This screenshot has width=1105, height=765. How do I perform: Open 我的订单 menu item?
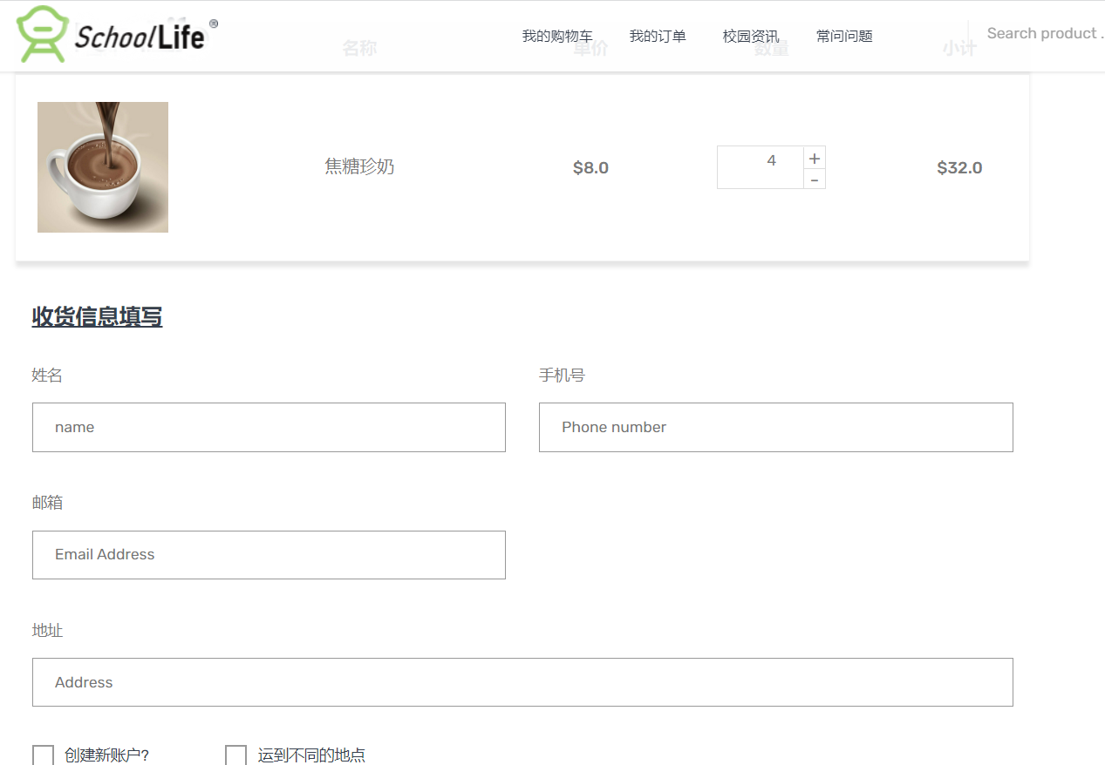658,36
